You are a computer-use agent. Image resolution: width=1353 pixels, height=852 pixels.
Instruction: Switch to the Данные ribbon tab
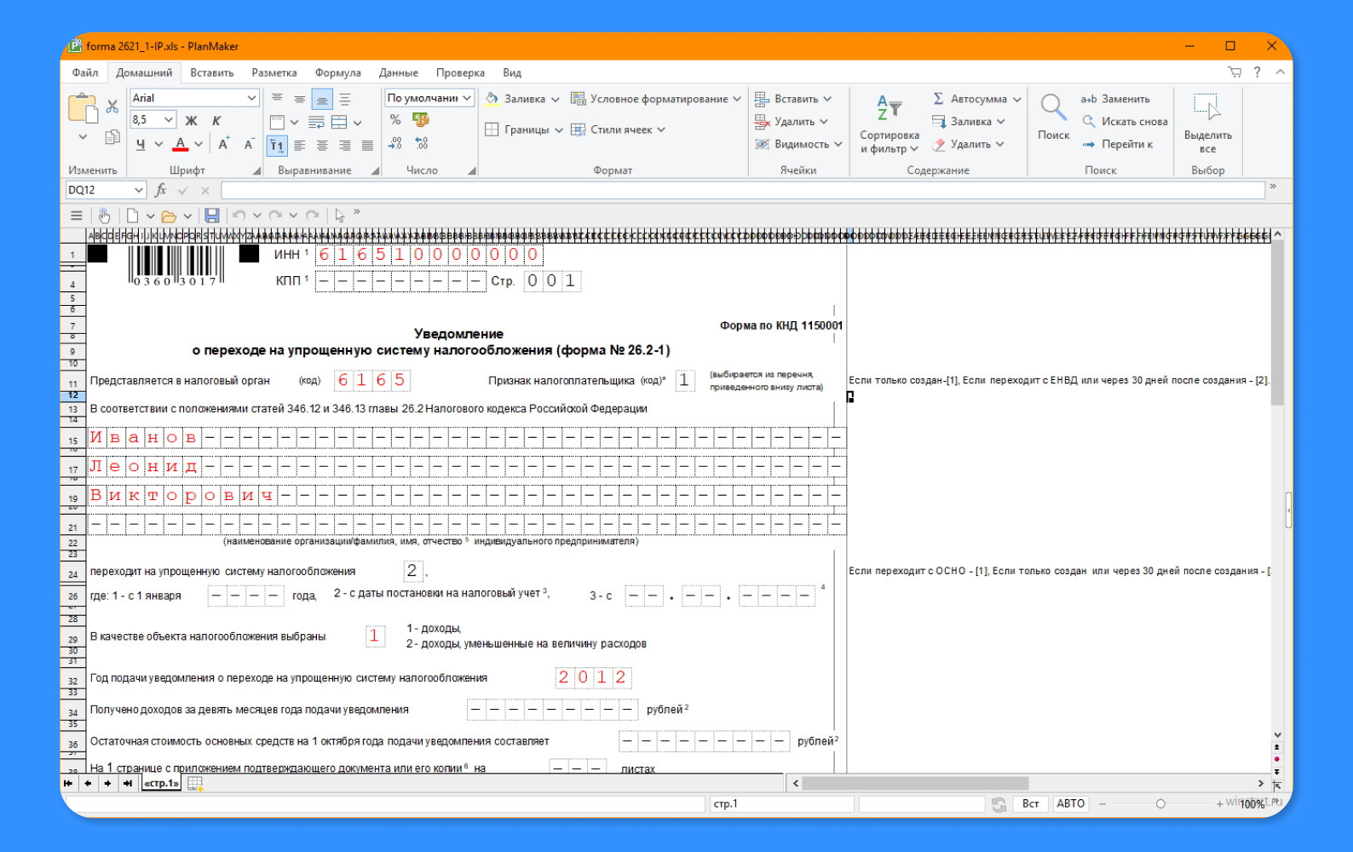[399, 72]
